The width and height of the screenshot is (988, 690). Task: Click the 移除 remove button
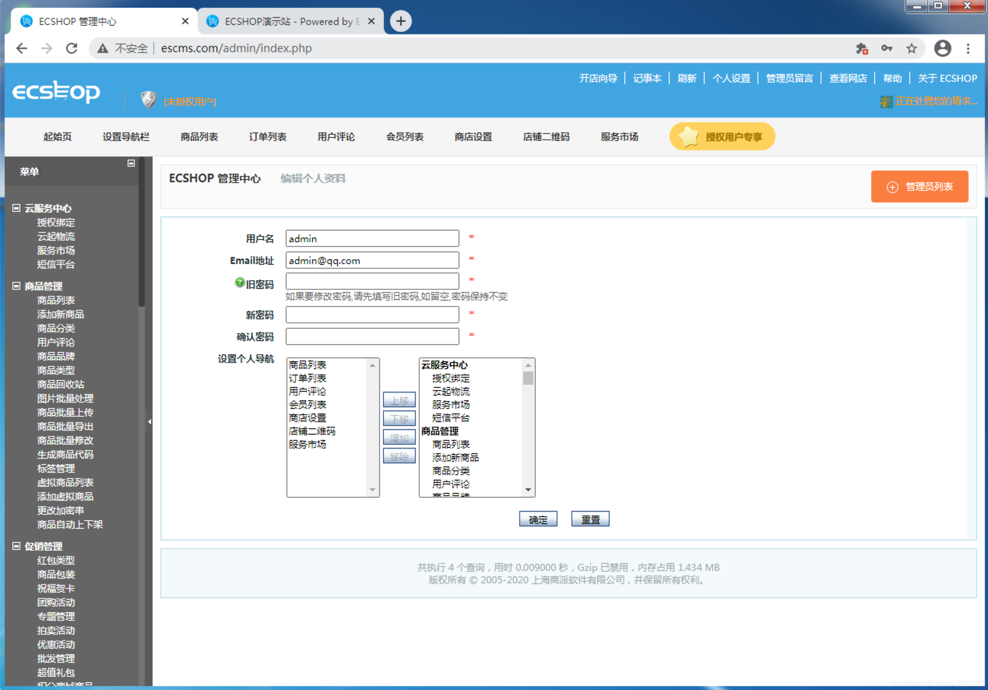399,456
